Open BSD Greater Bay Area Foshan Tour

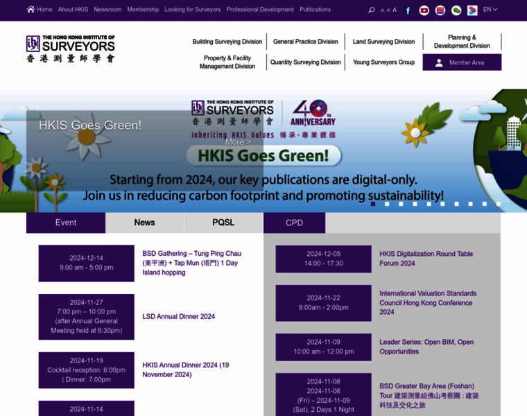click(429, 395)
